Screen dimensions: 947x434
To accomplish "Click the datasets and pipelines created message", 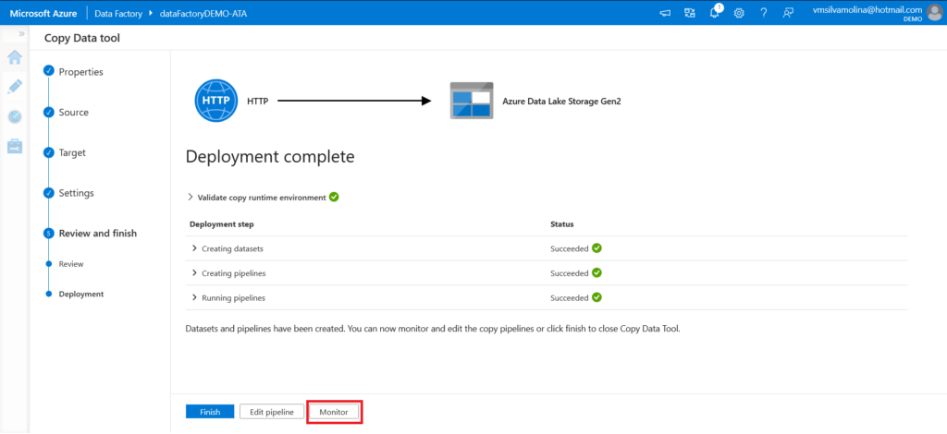I will pos(433,330).
